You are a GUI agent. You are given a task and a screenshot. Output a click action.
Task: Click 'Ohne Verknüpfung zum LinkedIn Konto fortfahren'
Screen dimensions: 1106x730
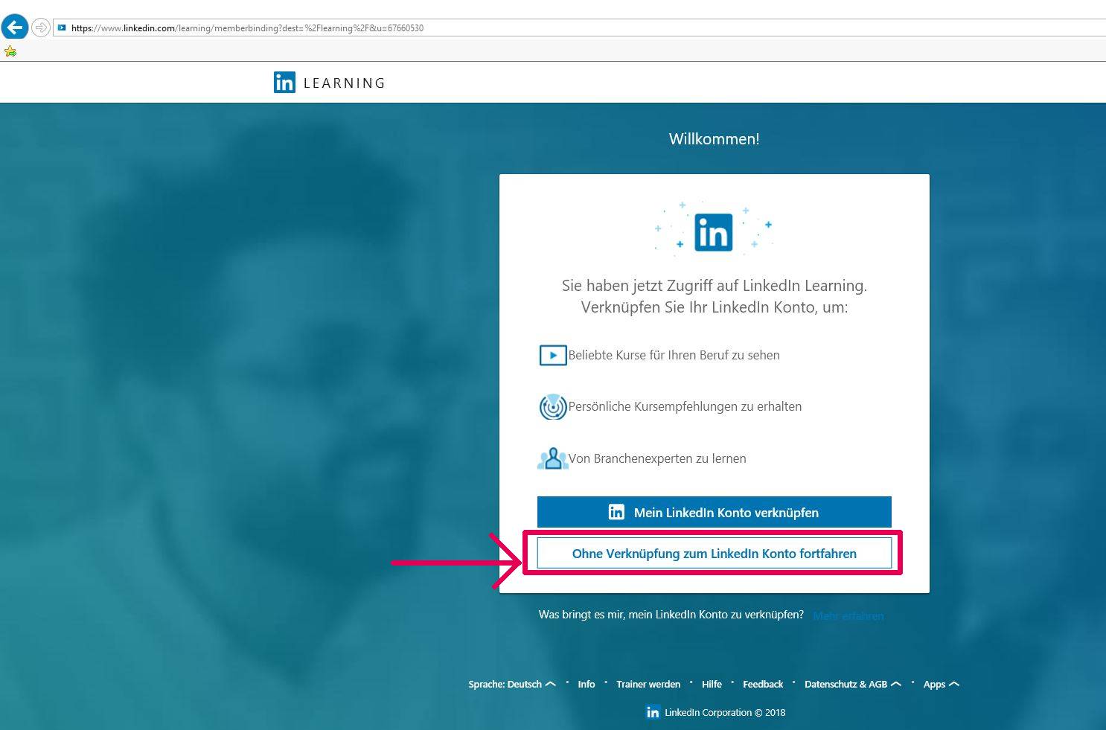(714, 553)
